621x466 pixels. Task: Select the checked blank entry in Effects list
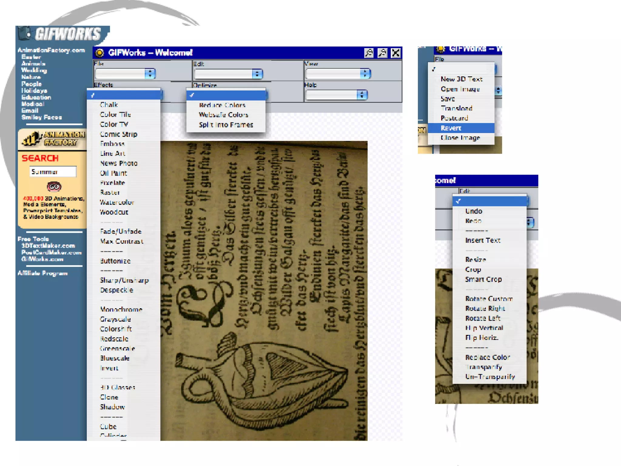pos(123,95)
